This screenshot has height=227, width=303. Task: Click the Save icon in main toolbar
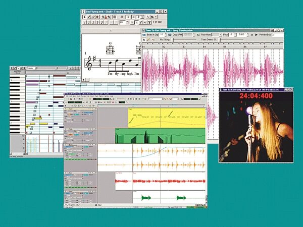tap(71, 99)
